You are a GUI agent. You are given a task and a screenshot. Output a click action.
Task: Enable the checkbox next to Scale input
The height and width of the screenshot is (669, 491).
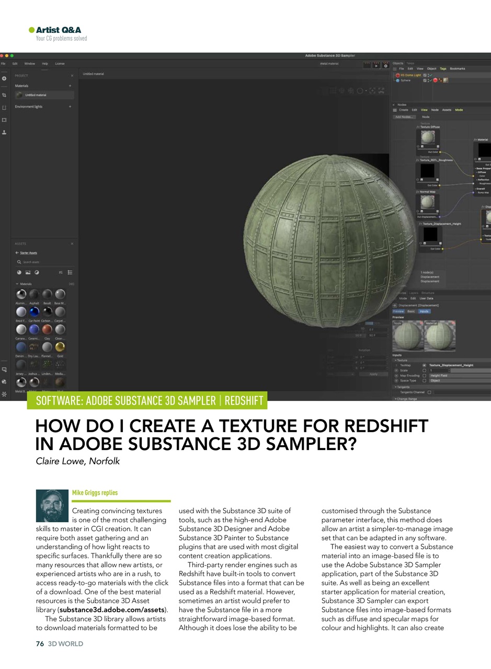(425, 371)
